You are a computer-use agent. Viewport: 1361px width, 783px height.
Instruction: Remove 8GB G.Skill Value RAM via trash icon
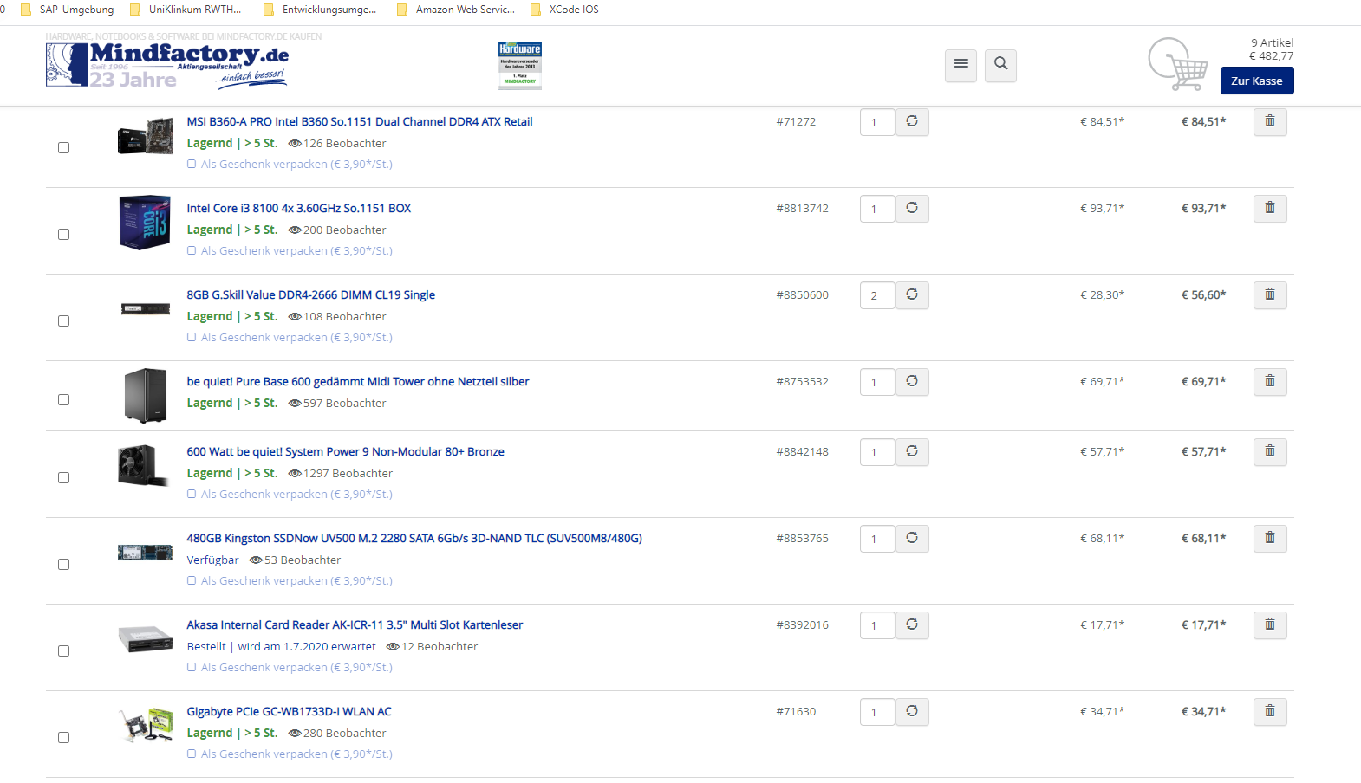click(1270, 295)
